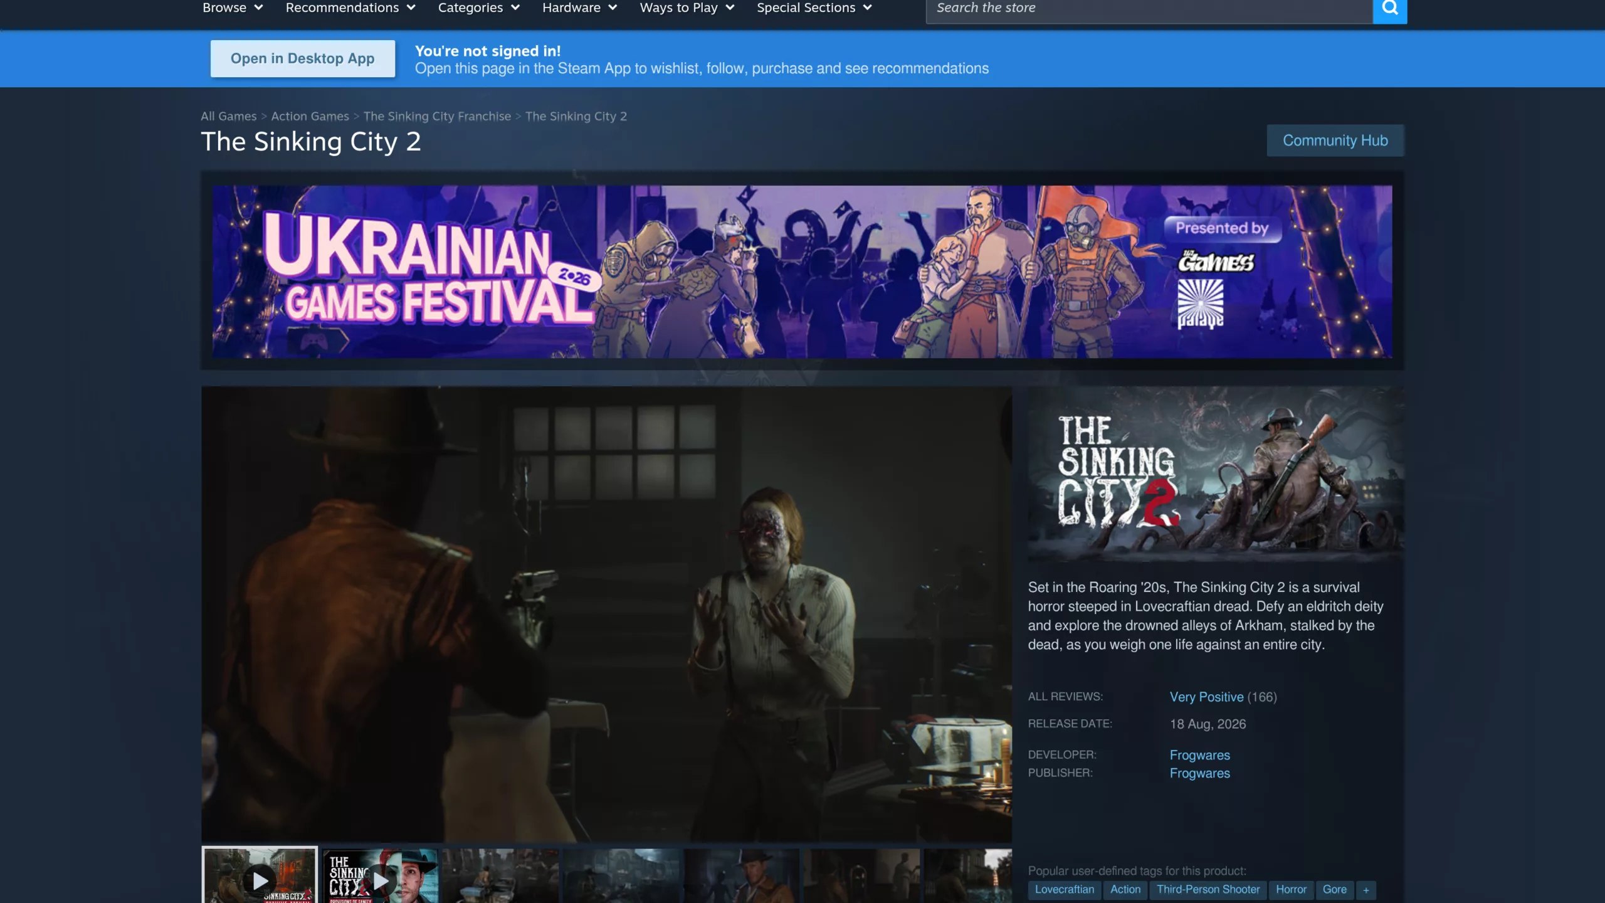Open the Frogwares developer link
Image resolution: width=1605 pixels, height=903 pixels.
tap(1199, 755)
